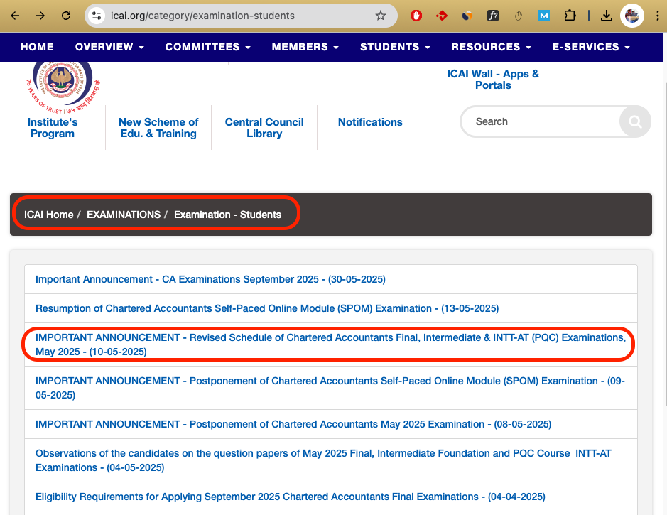Click the ICAI emblem logo

point(63,87)
